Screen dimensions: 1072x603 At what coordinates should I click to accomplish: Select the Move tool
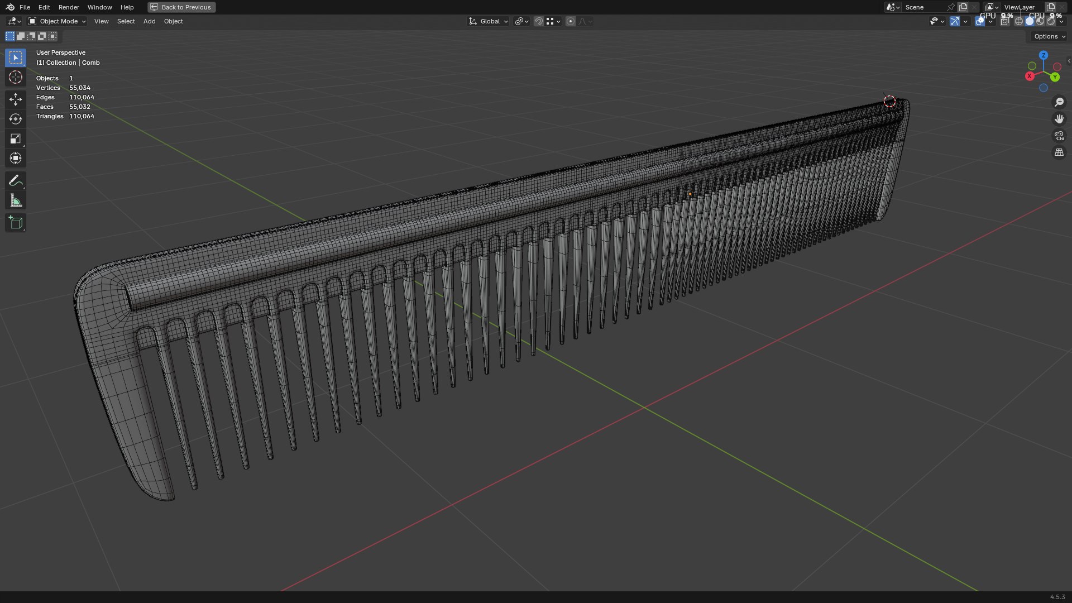(x=16, y=99)
